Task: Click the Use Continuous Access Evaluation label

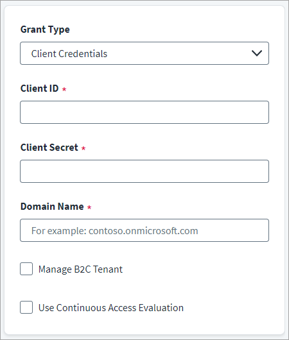Action: coord(111,308)
